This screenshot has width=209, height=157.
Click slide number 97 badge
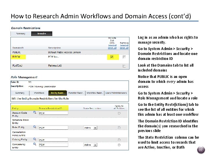tap(201, 150)
